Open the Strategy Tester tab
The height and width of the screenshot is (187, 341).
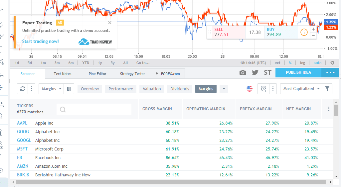tap(132, 74)
